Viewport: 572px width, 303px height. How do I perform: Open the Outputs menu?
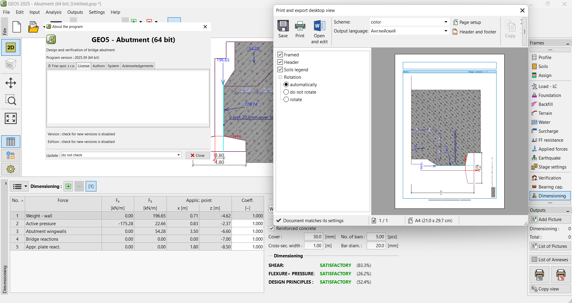pyautogui.click(x=75, y=12)
